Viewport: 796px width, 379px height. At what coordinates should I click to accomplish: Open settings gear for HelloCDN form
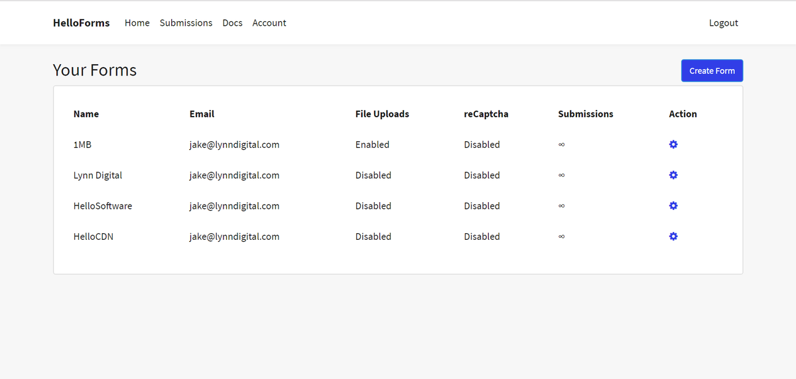(673, 237)
